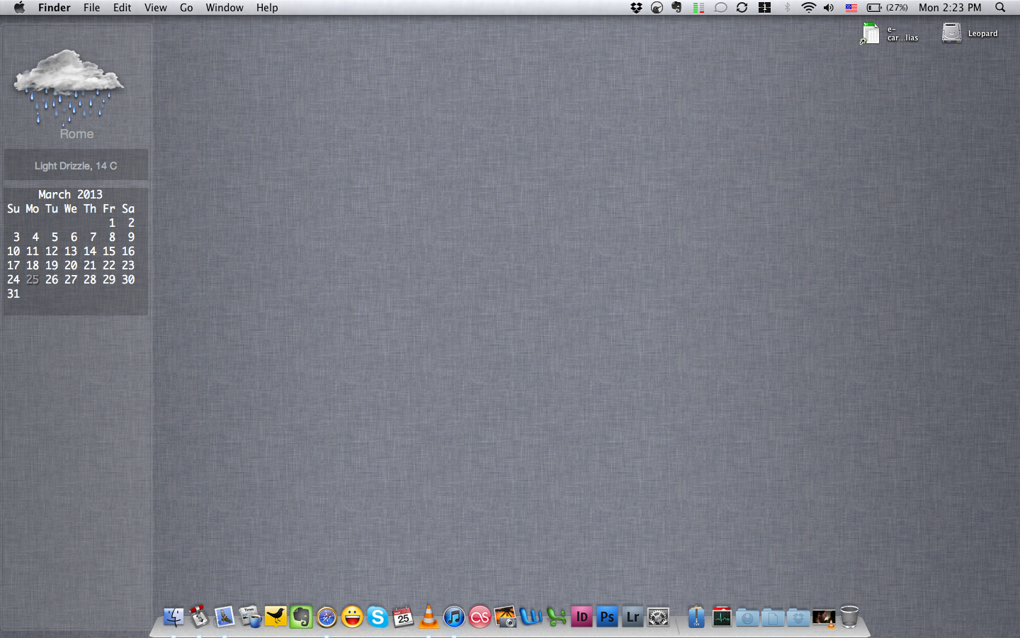Open the File menu
Viewport: 1020px width, 638px height.
point(92,8)
